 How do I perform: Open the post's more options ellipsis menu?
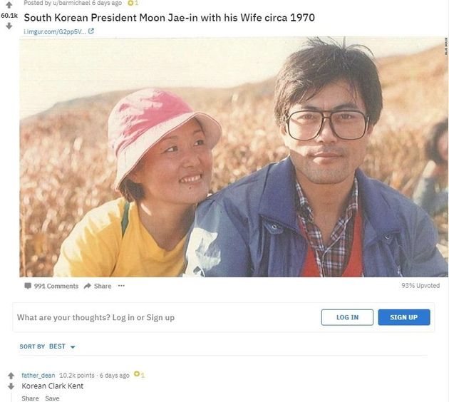(x=121, y=286)
